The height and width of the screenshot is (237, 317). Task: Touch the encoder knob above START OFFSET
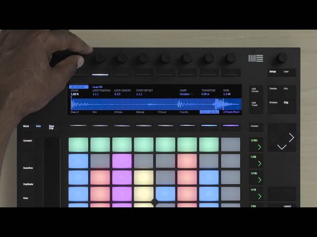[x=144, y=58]
